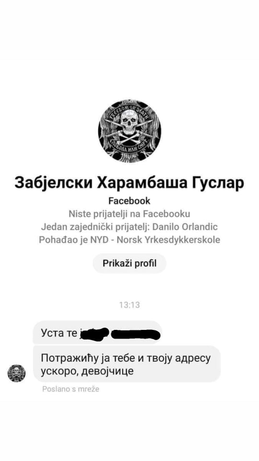Tap the Poslano s mreže status label
This screenshot has width=259, height=461.
71,389
